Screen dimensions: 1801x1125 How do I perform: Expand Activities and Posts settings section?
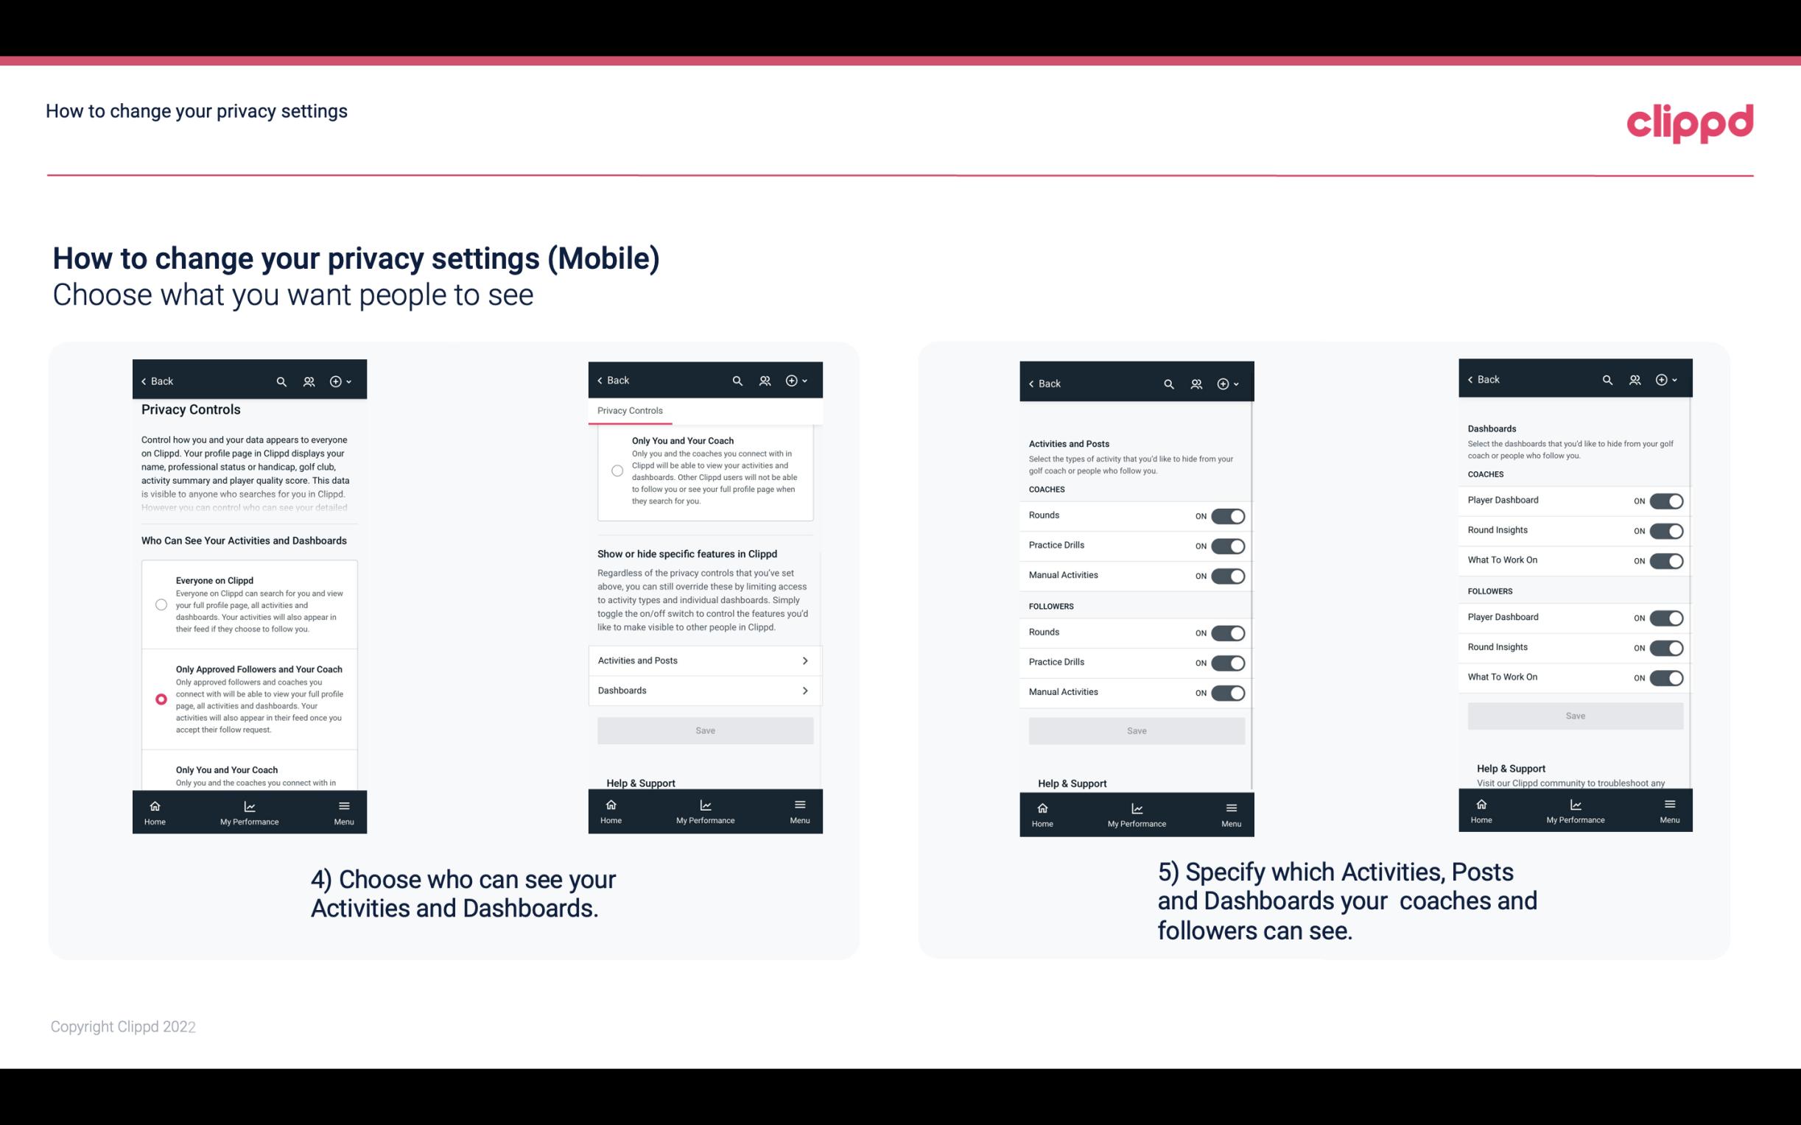[x=704, y=658]
